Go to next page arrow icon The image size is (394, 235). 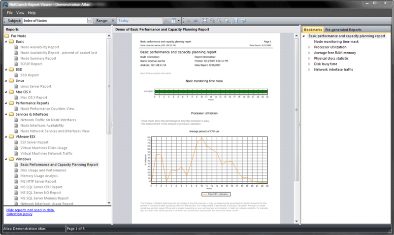pyautogui.click(x=196, y=21)
